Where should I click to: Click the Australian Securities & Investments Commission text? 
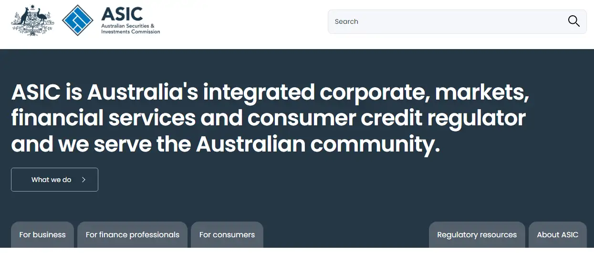coord(130,29)
